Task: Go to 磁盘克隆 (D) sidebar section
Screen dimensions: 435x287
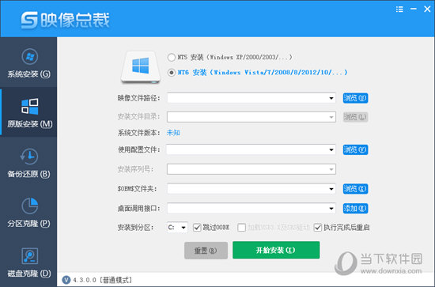Action: 28,262
